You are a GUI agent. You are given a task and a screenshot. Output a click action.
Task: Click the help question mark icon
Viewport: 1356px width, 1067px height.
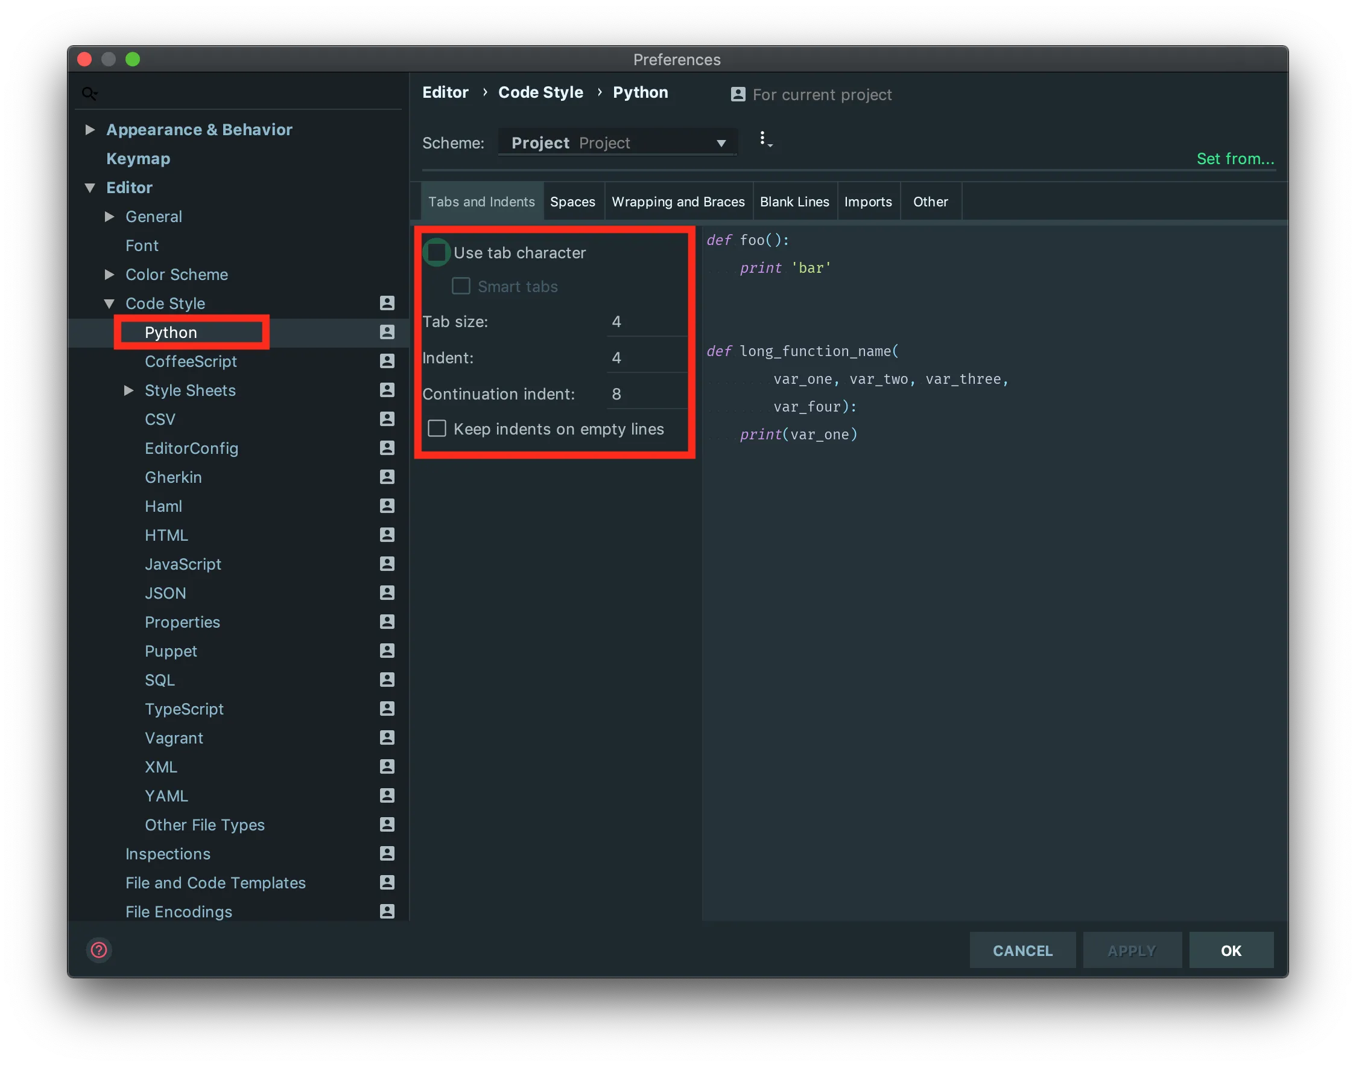[x=99, y=949]
